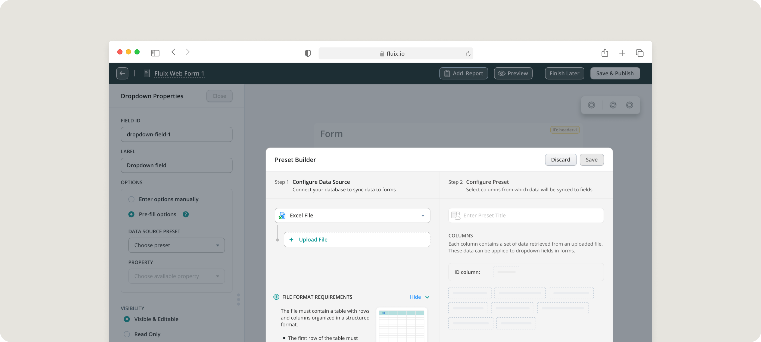This screenshot has height=342, width=761.
Task: Open the Excel File data source dropdown
Action: point(352,216)
